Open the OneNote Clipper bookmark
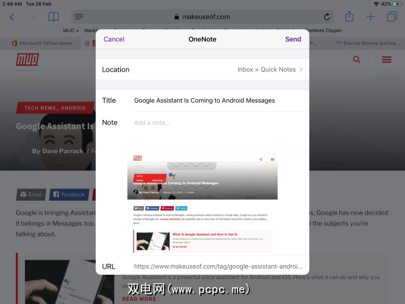This screenshot has height=304, width=405. [x=324, y=30]
